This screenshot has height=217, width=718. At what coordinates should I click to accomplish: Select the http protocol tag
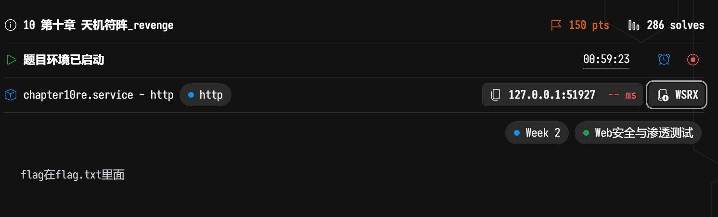coord(205,95)
